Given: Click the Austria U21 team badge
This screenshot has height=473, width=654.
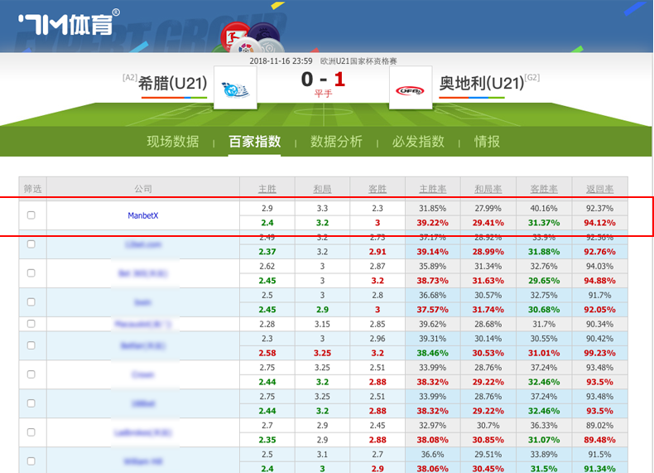Looking at the screenshot, I should 410,88.
